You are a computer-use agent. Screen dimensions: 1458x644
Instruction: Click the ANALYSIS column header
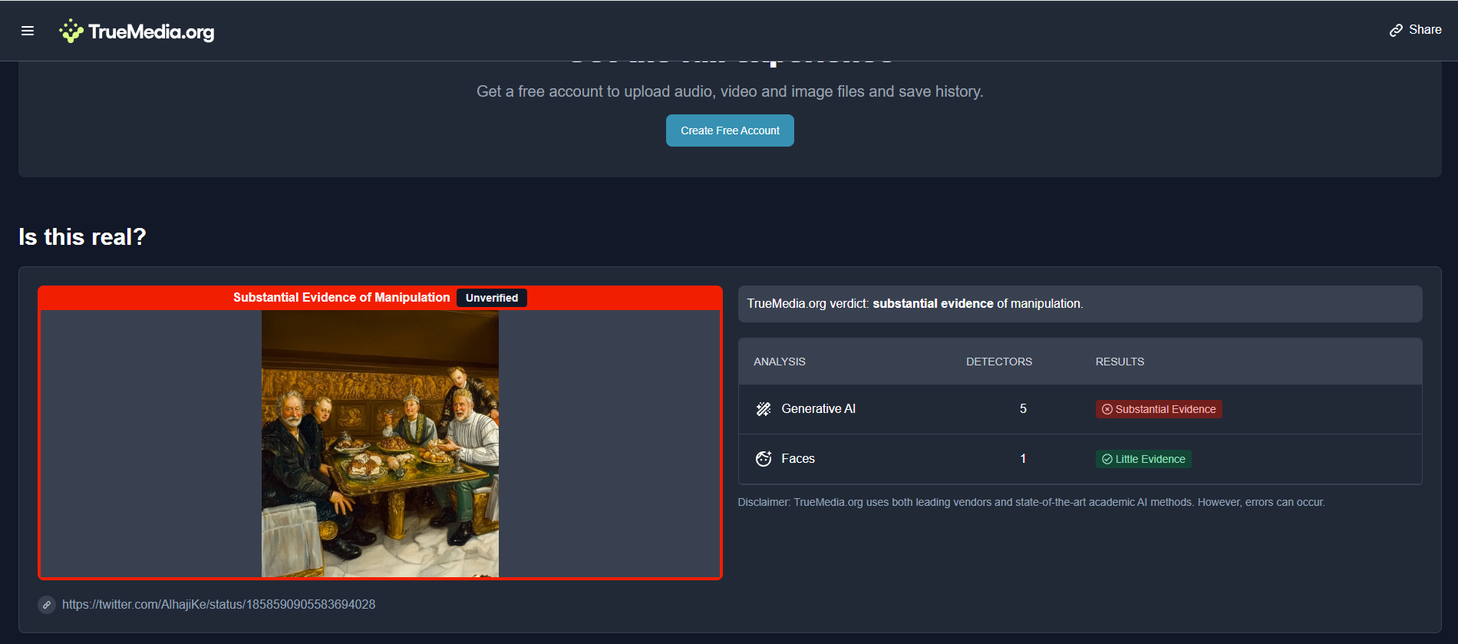(x=780, y=362)
